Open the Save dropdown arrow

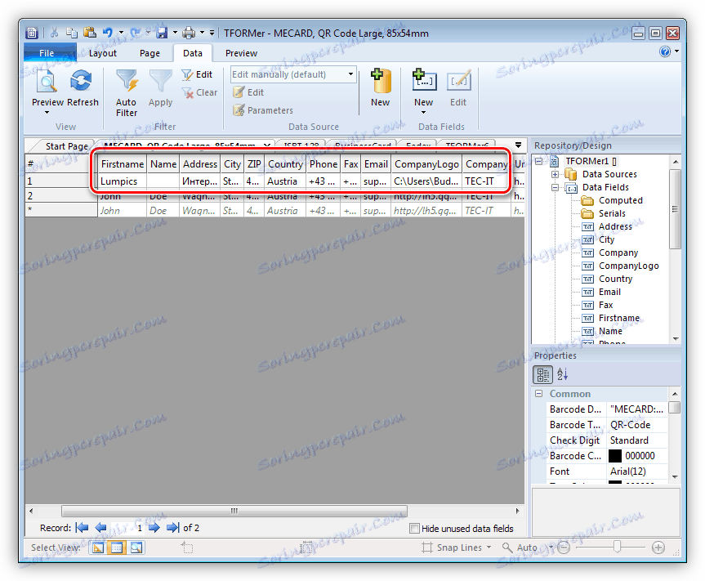(x=175, y=33)
